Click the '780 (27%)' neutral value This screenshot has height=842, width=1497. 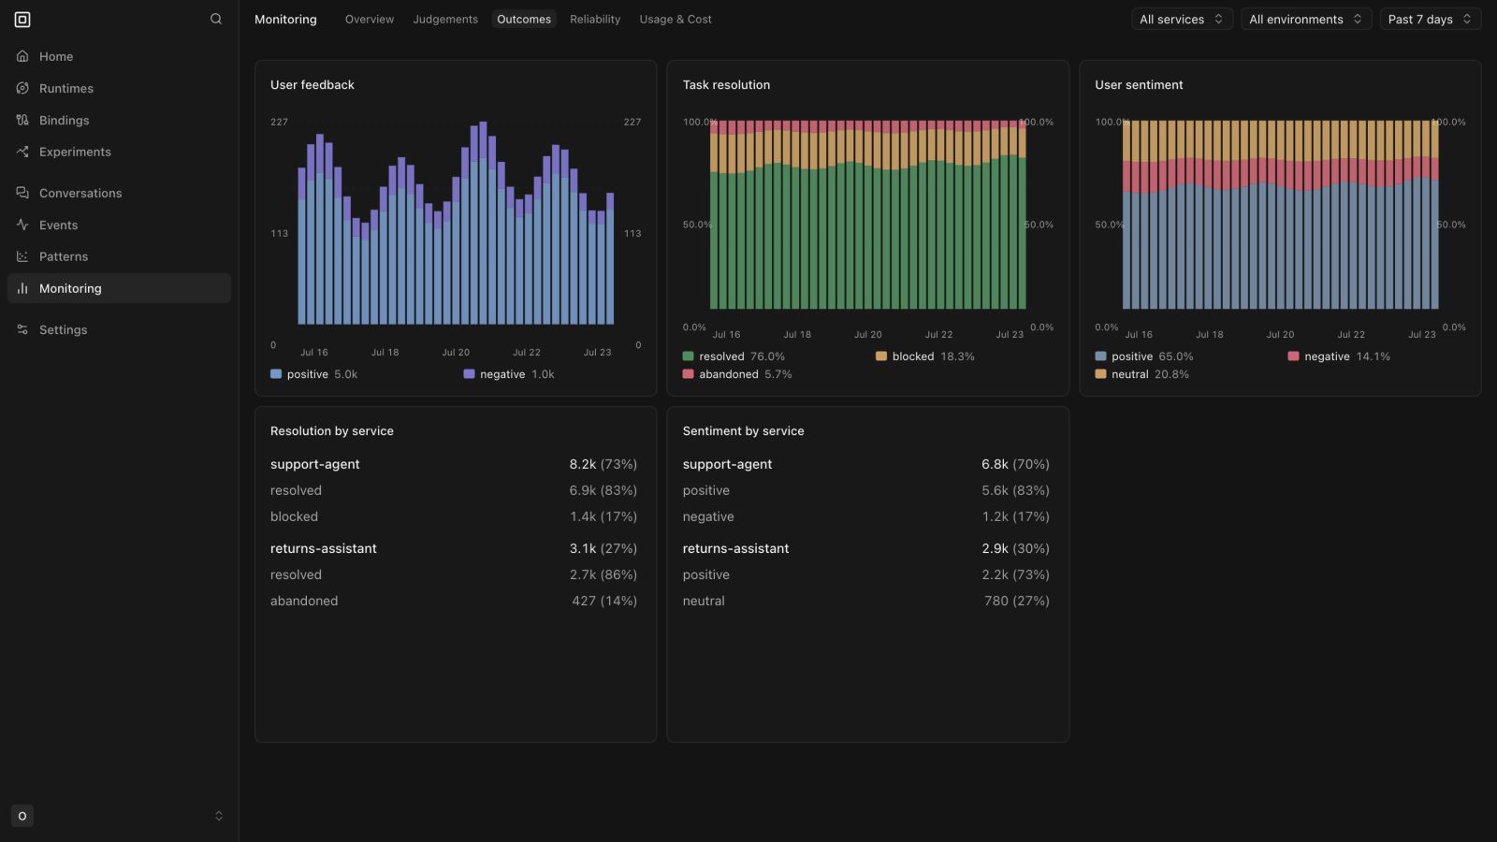pyautogui.click(x=1017, y=601)
